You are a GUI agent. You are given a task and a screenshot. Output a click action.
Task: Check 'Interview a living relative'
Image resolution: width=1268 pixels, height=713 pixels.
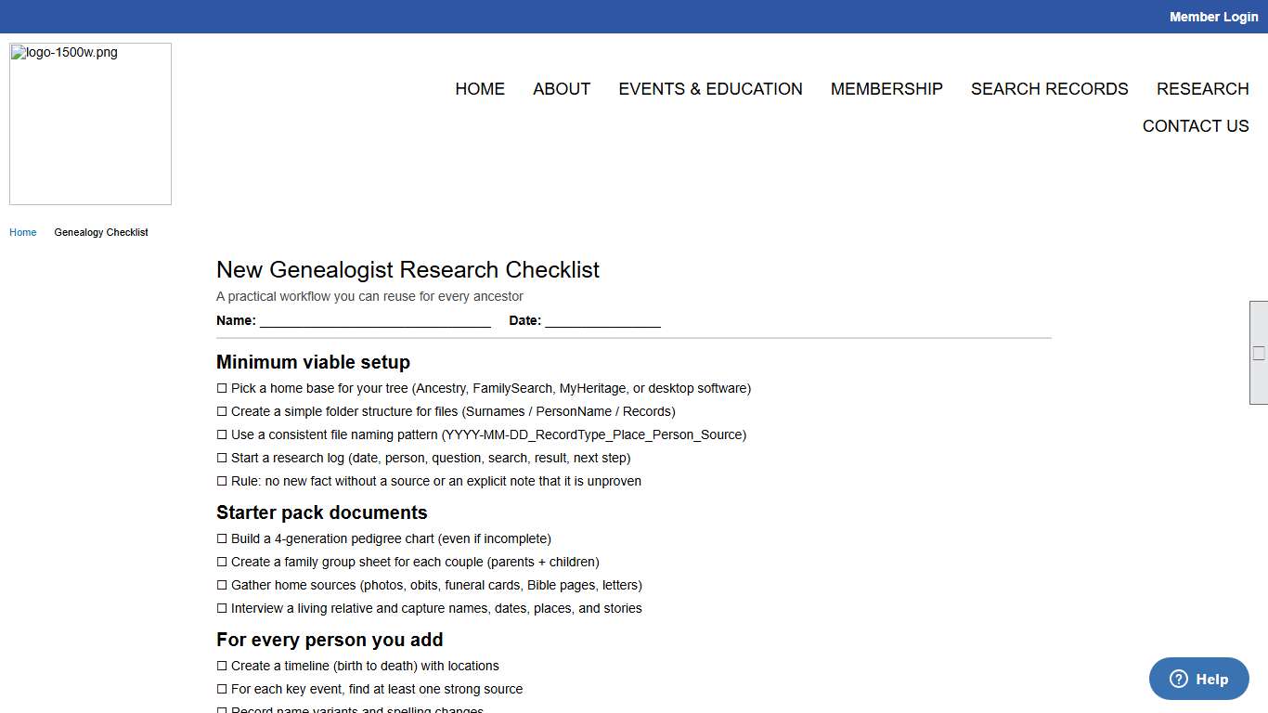(x=222, y=608)
